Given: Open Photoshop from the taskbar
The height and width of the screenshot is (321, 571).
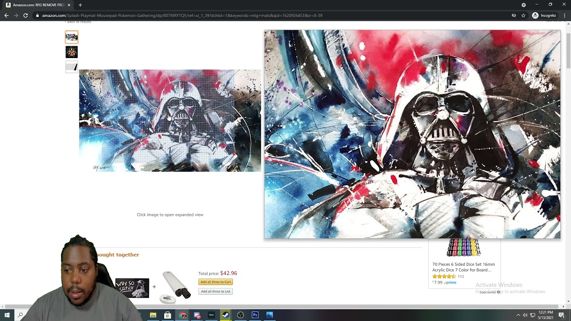Looking at the screenshot, I should (255, 315).
